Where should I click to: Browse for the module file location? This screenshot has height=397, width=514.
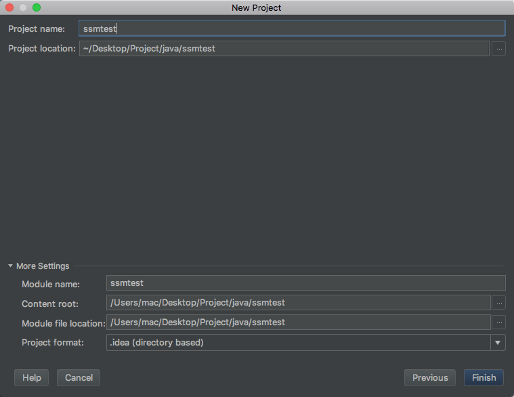click(x=498, y=322)
